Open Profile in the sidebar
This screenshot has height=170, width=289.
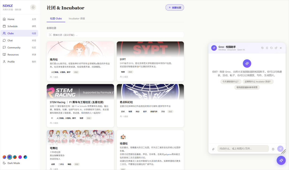pyautogui.click(x=19, y=62)
